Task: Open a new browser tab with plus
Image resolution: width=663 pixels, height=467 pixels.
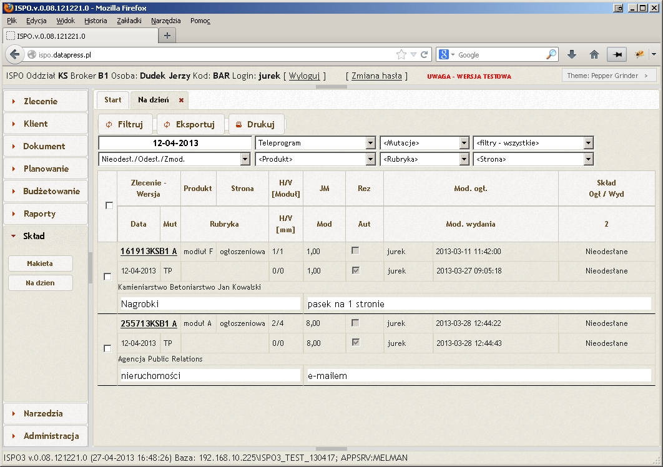Action: tap(167, 36)
